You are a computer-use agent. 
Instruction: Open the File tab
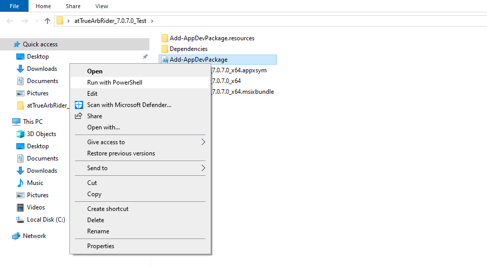tap(14, 6)
